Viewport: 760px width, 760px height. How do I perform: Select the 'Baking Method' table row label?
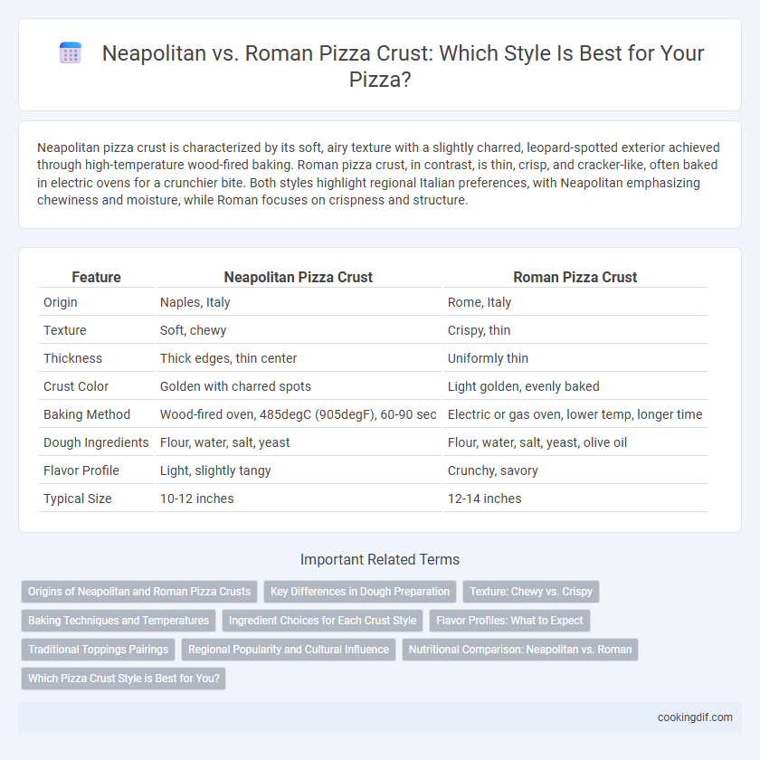(x=87, y=414)
